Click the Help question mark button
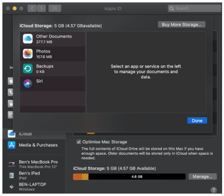This screenshot has height=196, width=224. 213,190
